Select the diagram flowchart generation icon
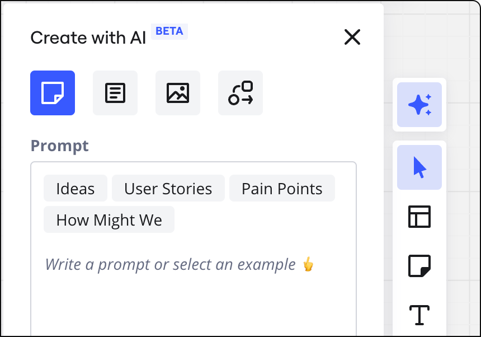The height and width of the screenshot is (337, 481). coord(240,93)
